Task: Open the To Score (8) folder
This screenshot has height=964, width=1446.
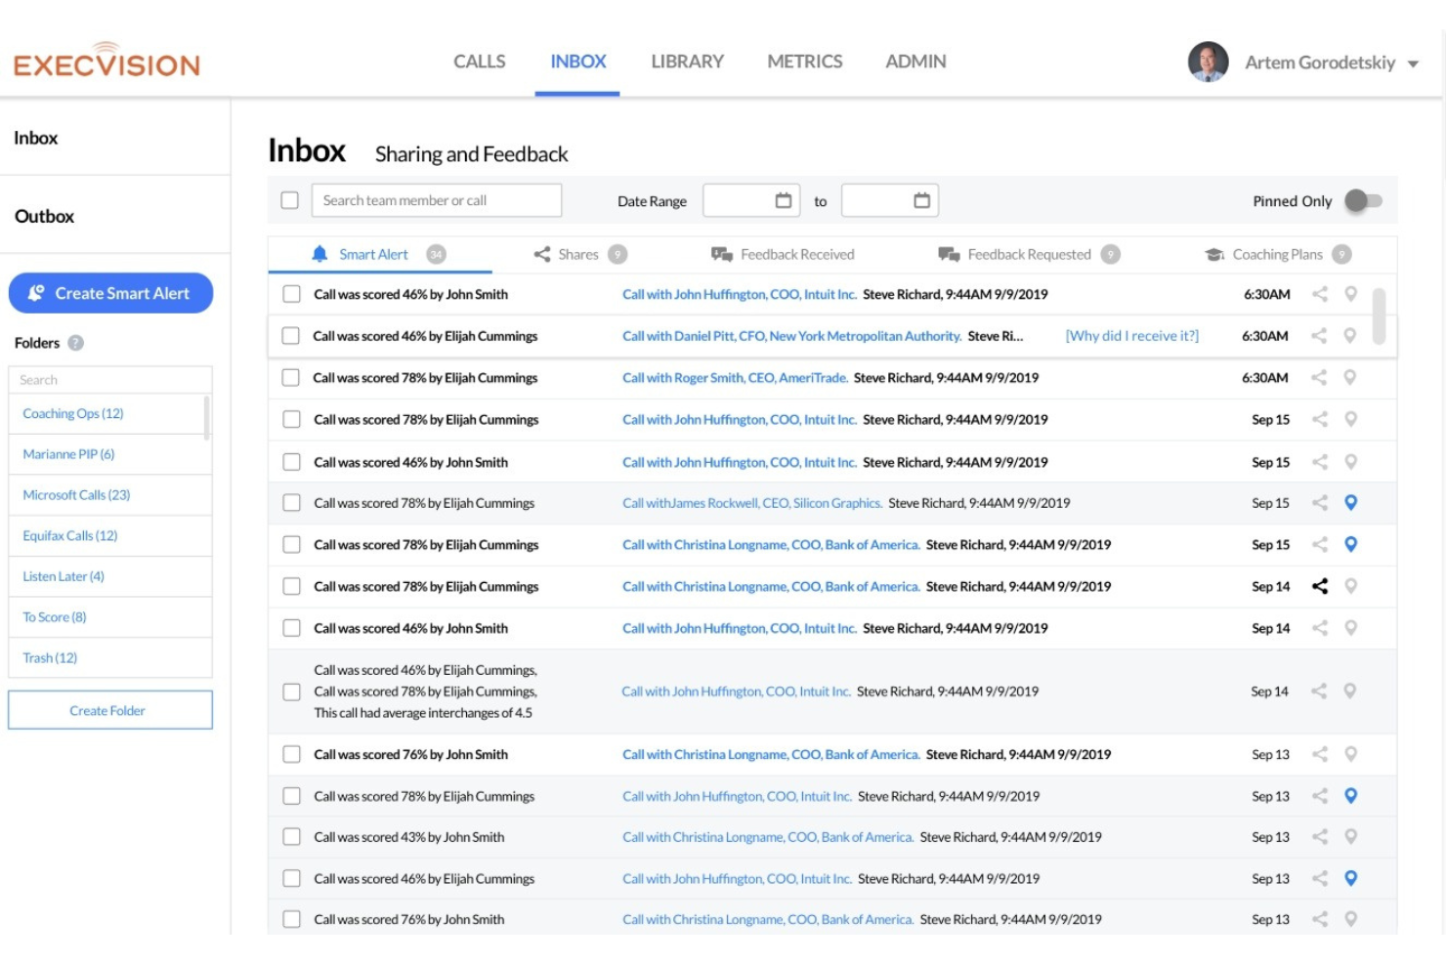Action: coord(55,617)
